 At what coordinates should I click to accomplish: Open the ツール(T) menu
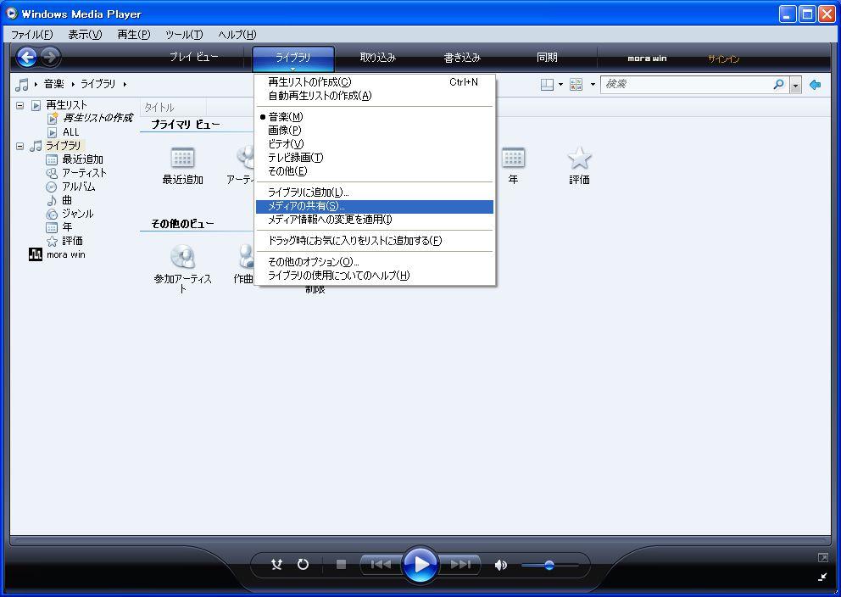coord(184,35)
